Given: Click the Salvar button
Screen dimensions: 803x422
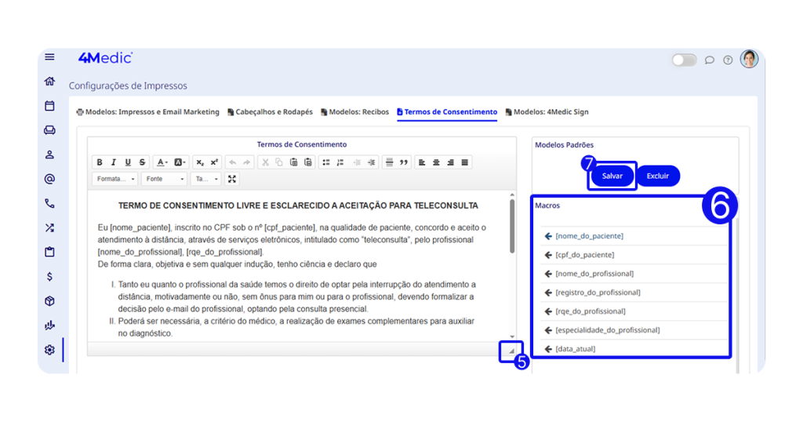Looking at the screenshot, I should click(612, 176).
